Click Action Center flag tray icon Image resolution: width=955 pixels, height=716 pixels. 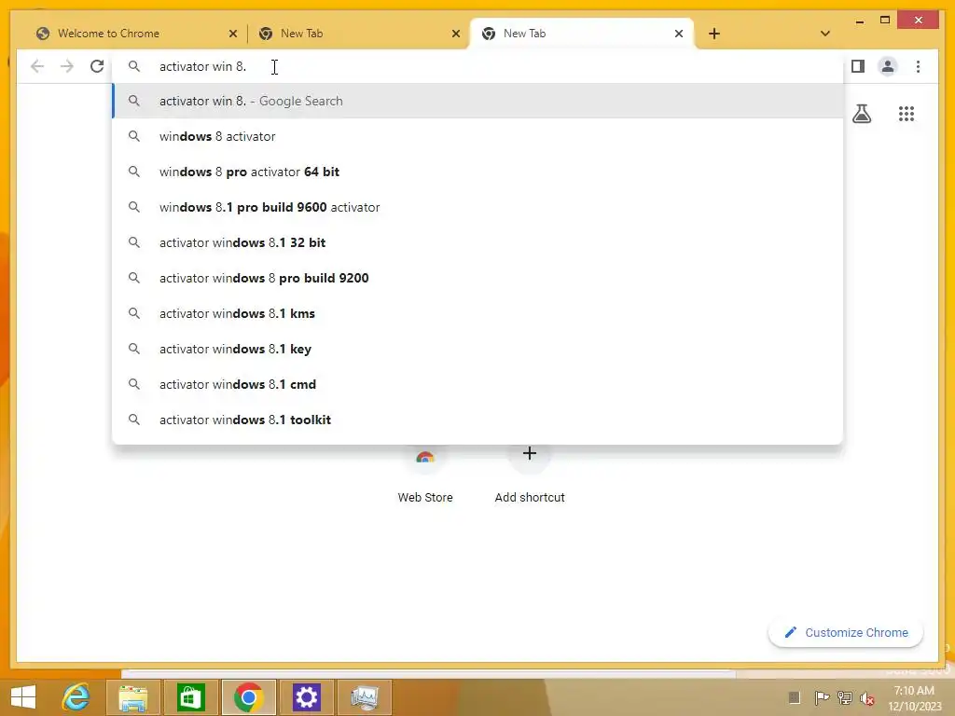tap(822, 697)
